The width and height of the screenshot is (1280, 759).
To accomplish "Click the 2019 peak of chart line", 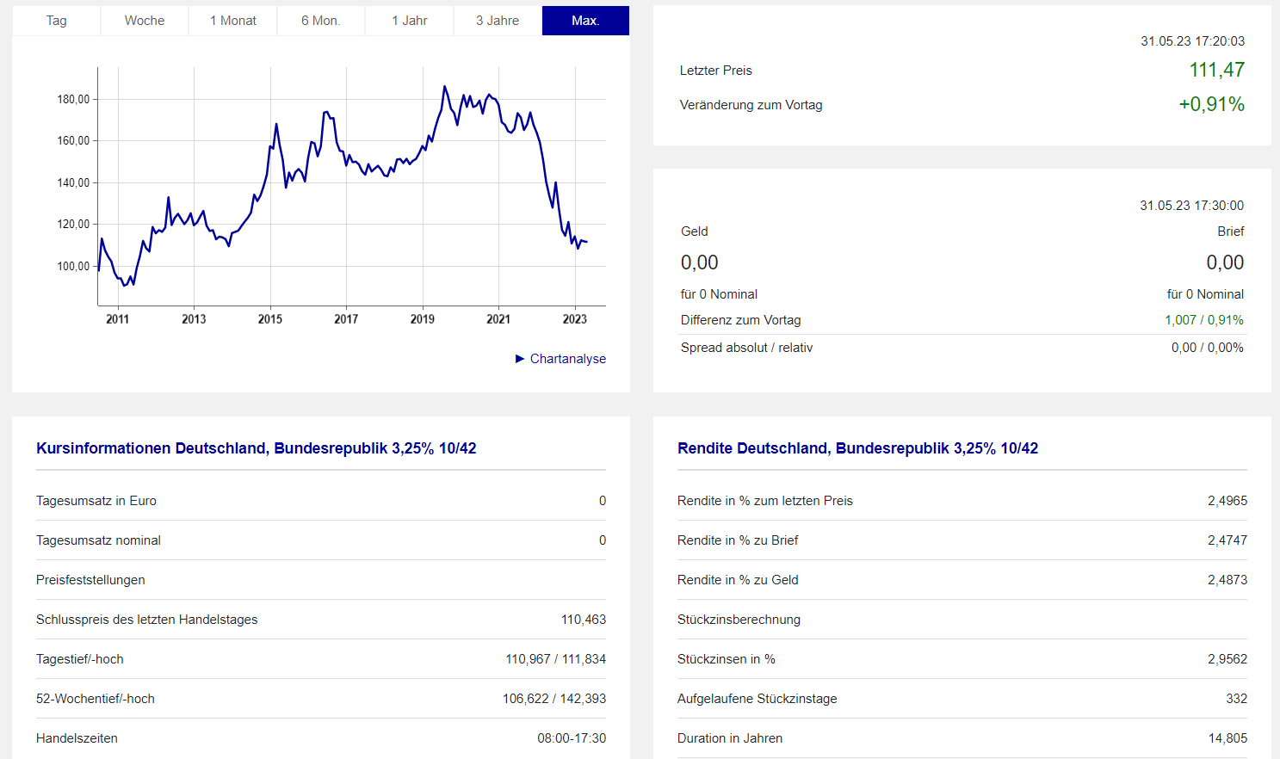I will 444,87.
